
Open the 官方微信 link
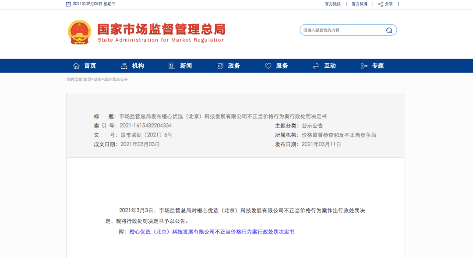[333, 4]
